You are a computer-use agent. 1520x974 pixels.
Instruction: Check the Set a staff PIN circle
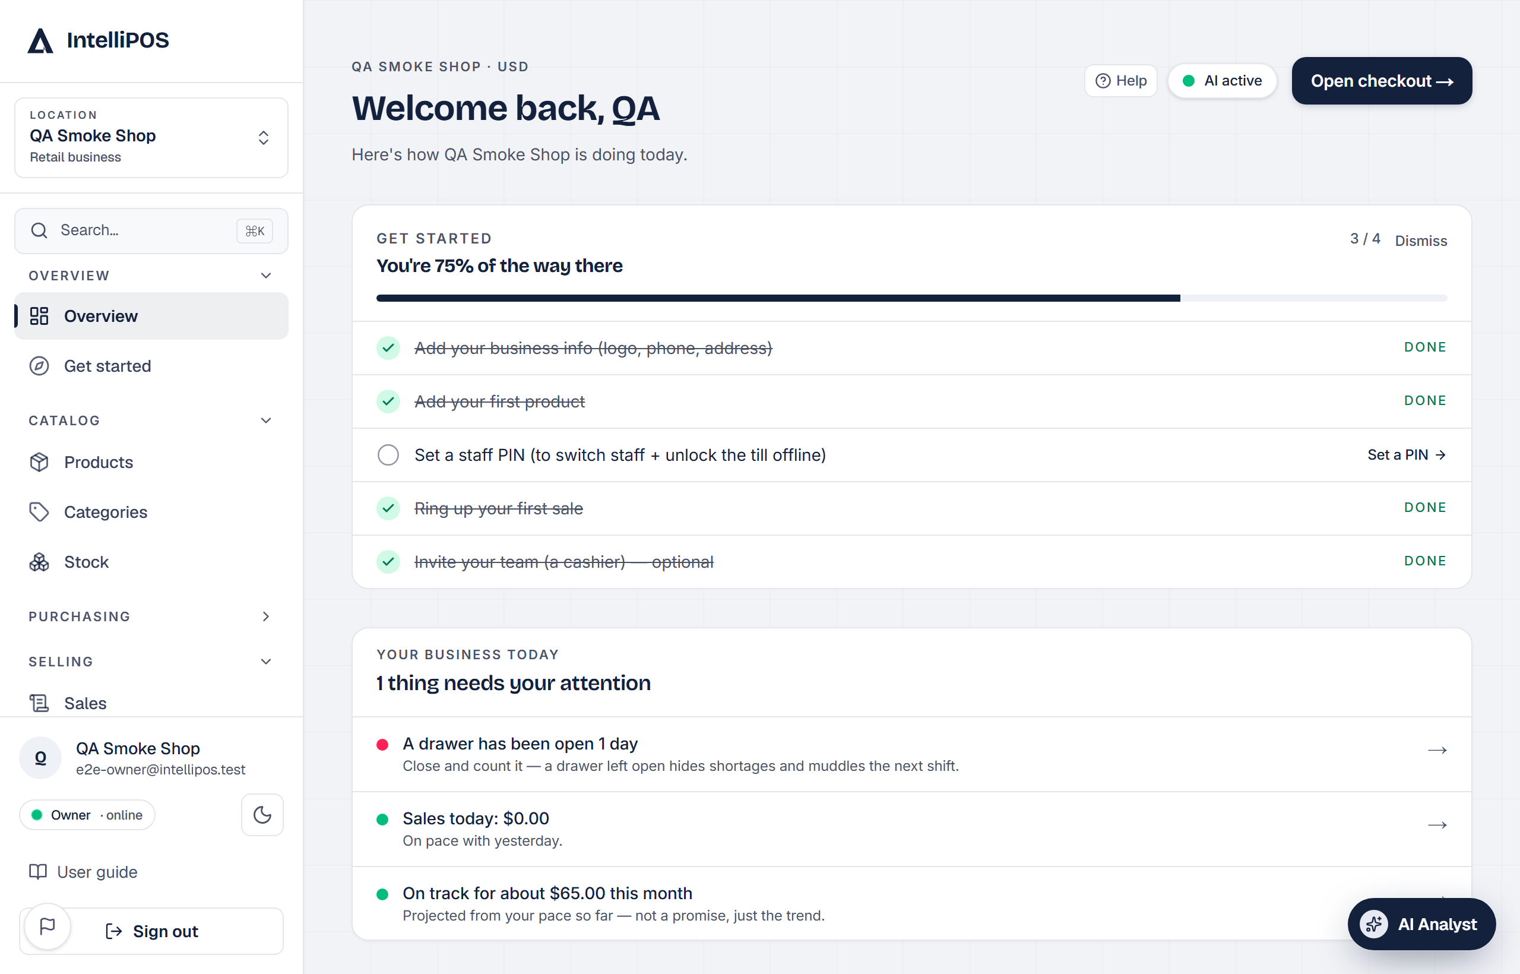pos(388,455)
